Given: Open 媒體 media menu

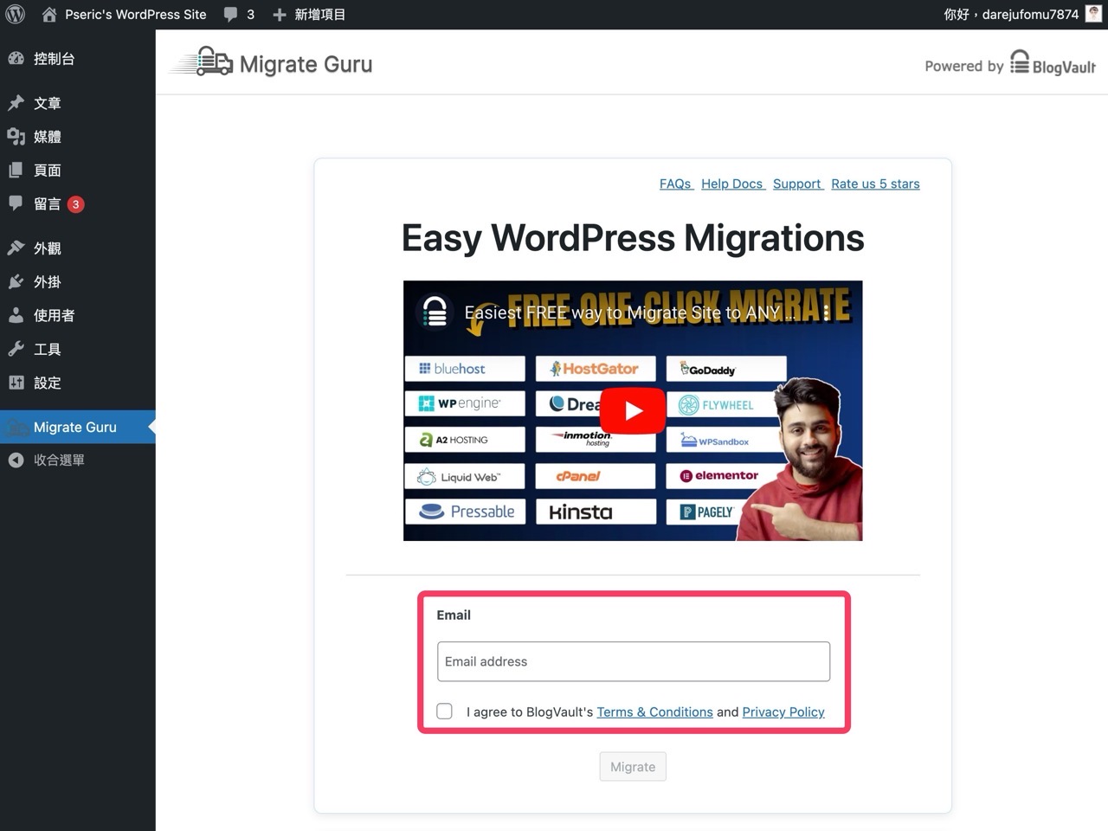Looking at the screenshot, I should click(48, 137).
